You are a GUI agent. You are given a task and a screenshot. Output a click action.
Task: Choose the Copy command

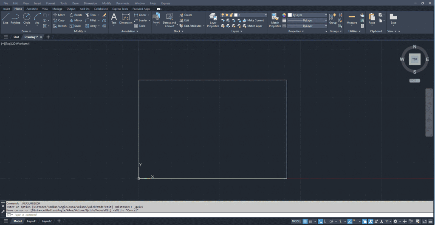[59, 20]
